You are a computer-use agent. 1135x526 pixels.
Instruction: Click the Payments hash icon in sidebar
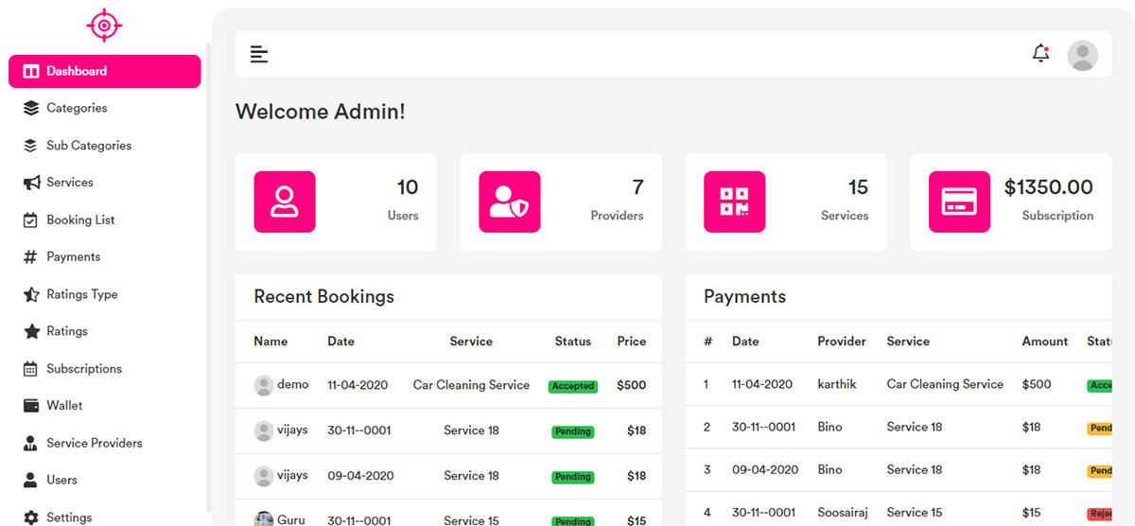(30, 257)
